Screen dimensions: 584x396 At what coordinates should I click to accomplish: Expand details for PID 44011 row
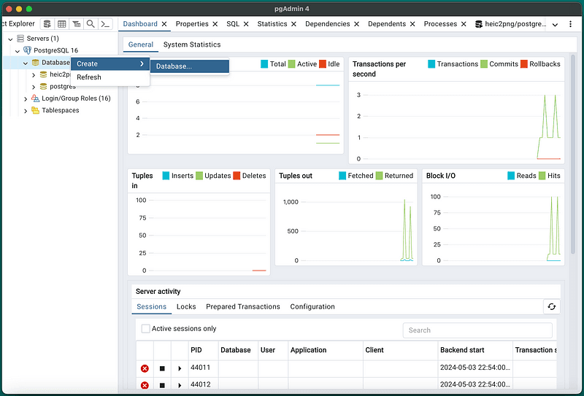coord(180,368)
